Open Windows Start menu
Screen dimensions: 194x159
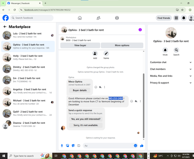point(4,156)
